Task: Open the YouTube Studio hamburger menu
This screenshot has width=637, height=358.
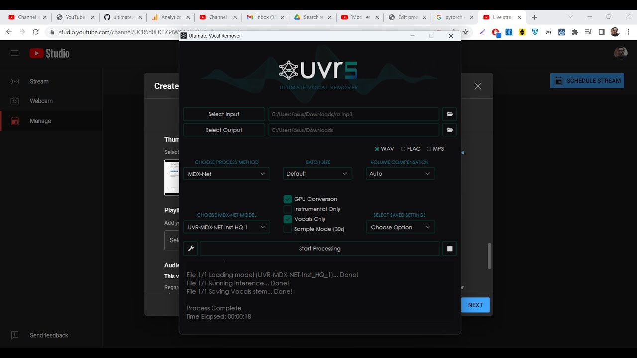Action: tap(15, 53)
